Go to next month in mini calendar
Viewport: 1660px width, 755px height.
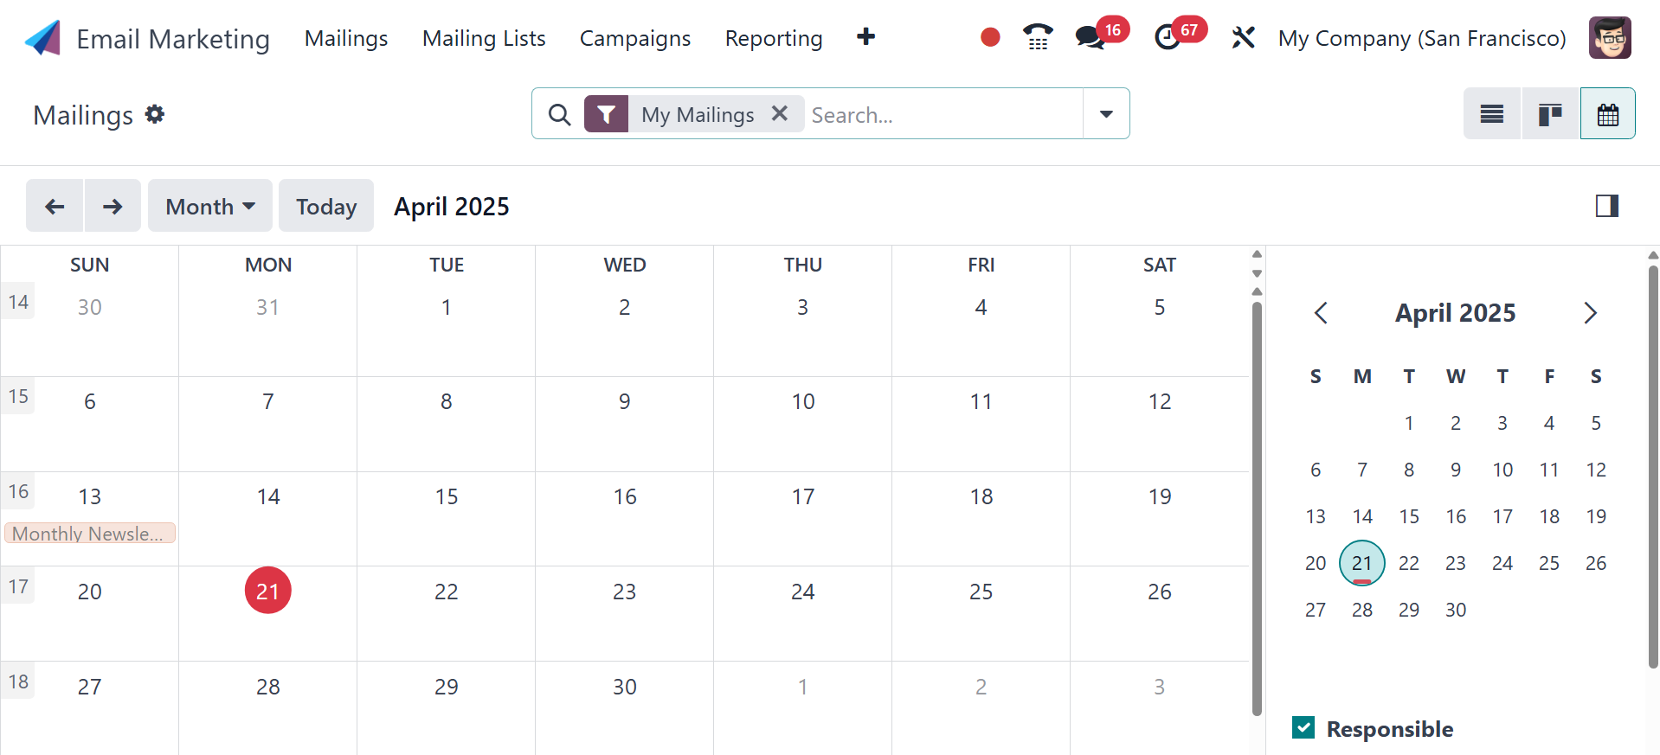(x=1590, y=313)
